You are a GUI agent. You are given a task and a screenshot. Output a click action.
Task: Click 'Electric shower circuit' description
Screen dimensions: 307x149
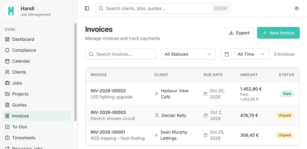pos(113,119)
